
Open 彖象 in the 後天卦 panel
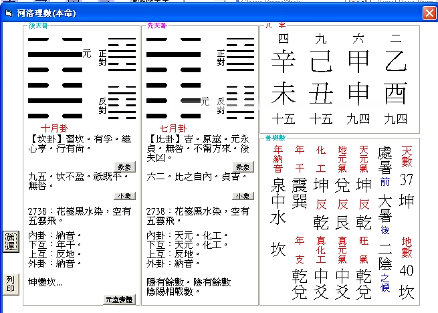click(124, 167)
